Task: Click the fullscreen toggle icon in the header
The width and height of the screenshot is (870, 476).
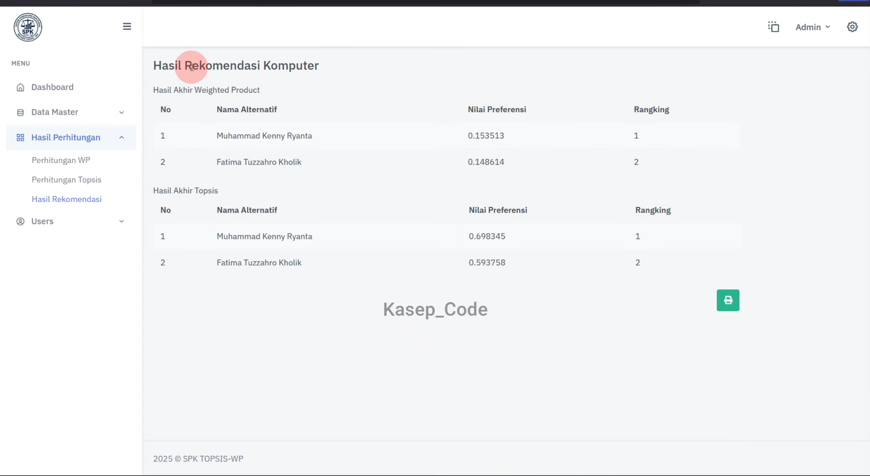Action: coord(773,27)
